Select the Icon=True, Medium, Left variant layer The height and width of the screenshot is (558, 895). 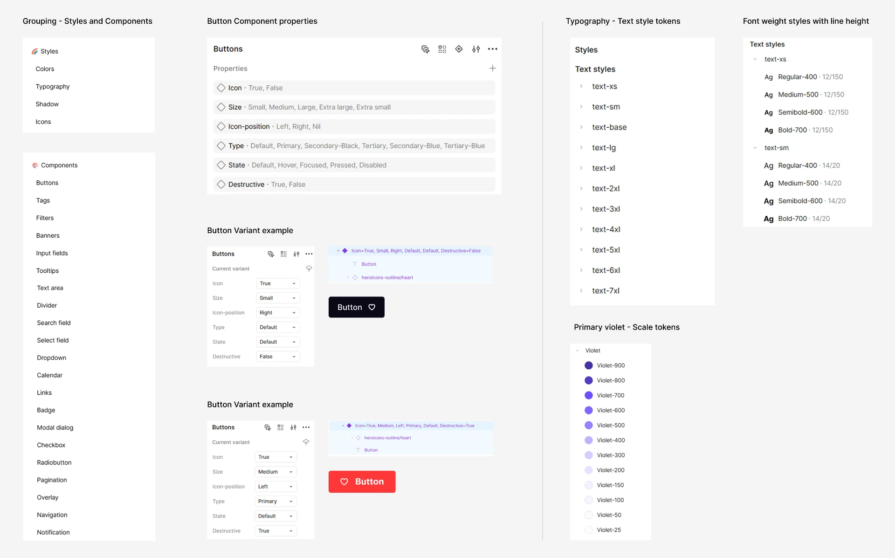pos(411,426)
